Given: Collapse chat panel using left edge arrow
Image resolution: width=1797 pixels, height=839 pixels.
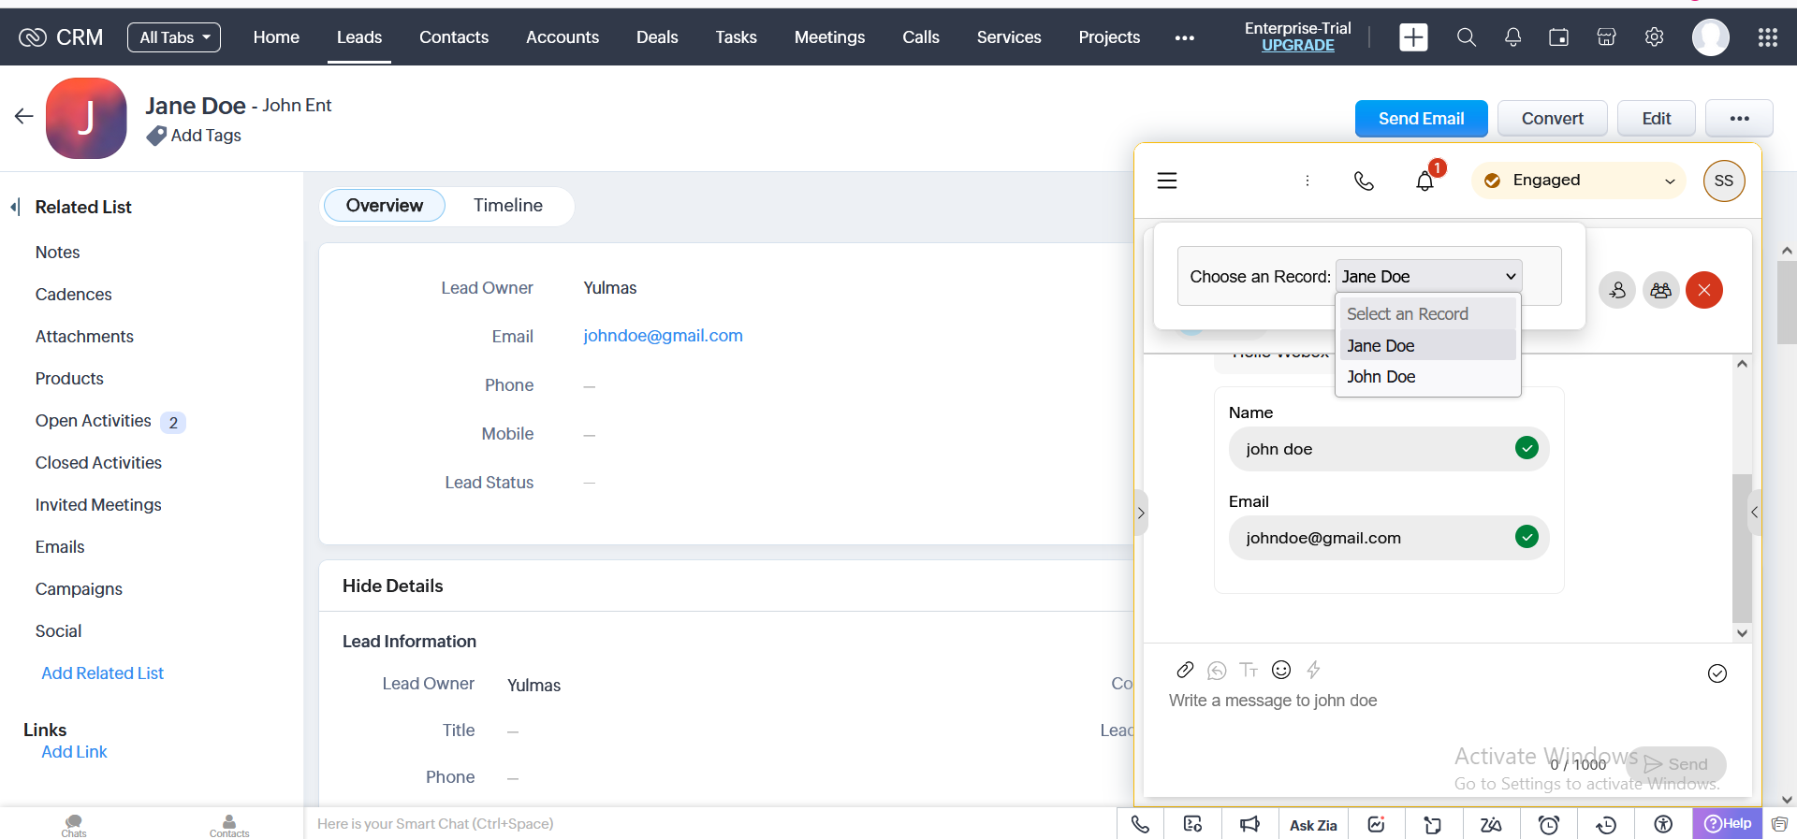Looking at the screenshot, I should coord(1141,513).
